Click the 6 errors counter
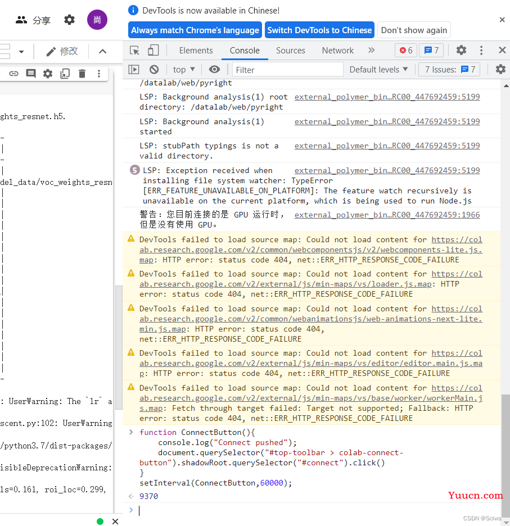The image size is (510, 526). [406, 51]
